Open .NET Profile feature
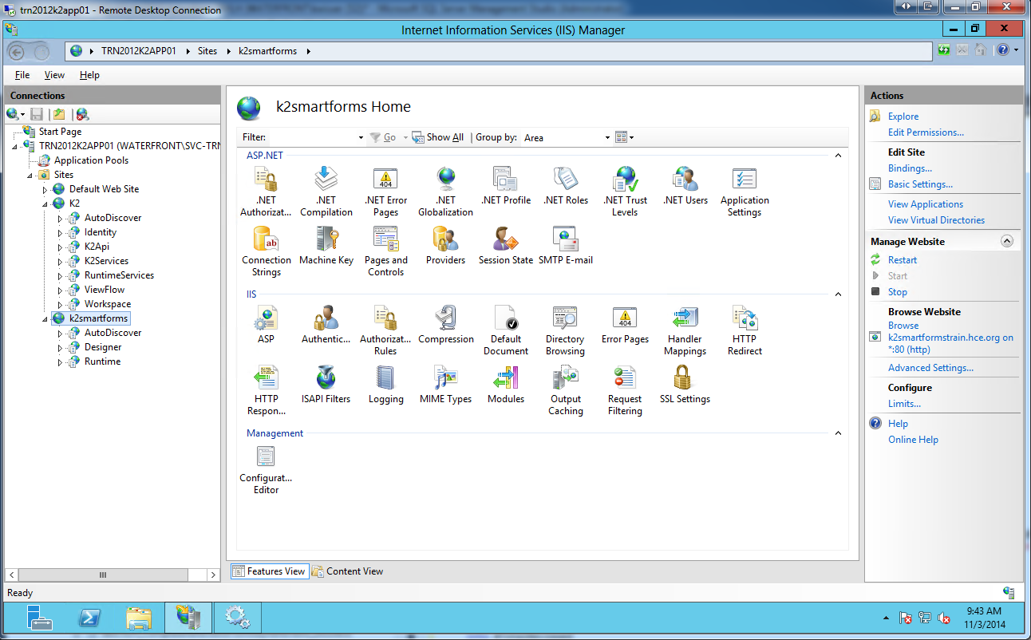 pyautogui.click(x=506, y=186)
